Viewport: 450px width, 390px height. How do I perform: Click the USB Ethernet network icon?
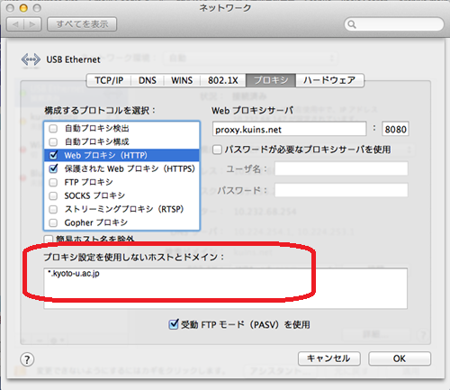coord(31,59)
